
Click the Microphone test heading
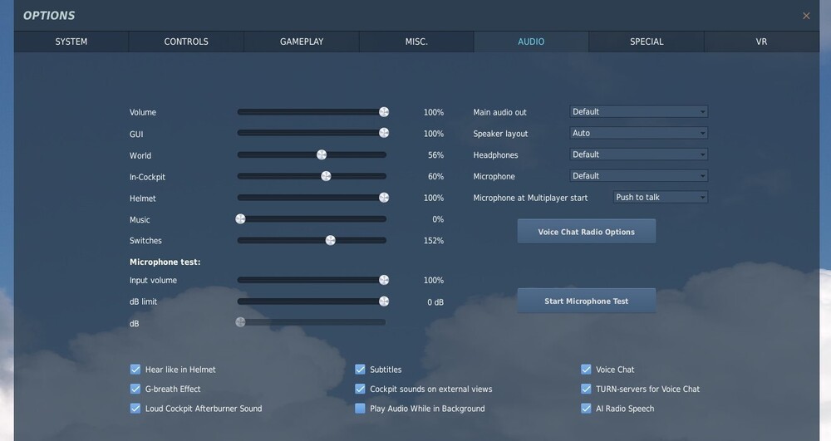pyautogui.click(x=165, y=262)
